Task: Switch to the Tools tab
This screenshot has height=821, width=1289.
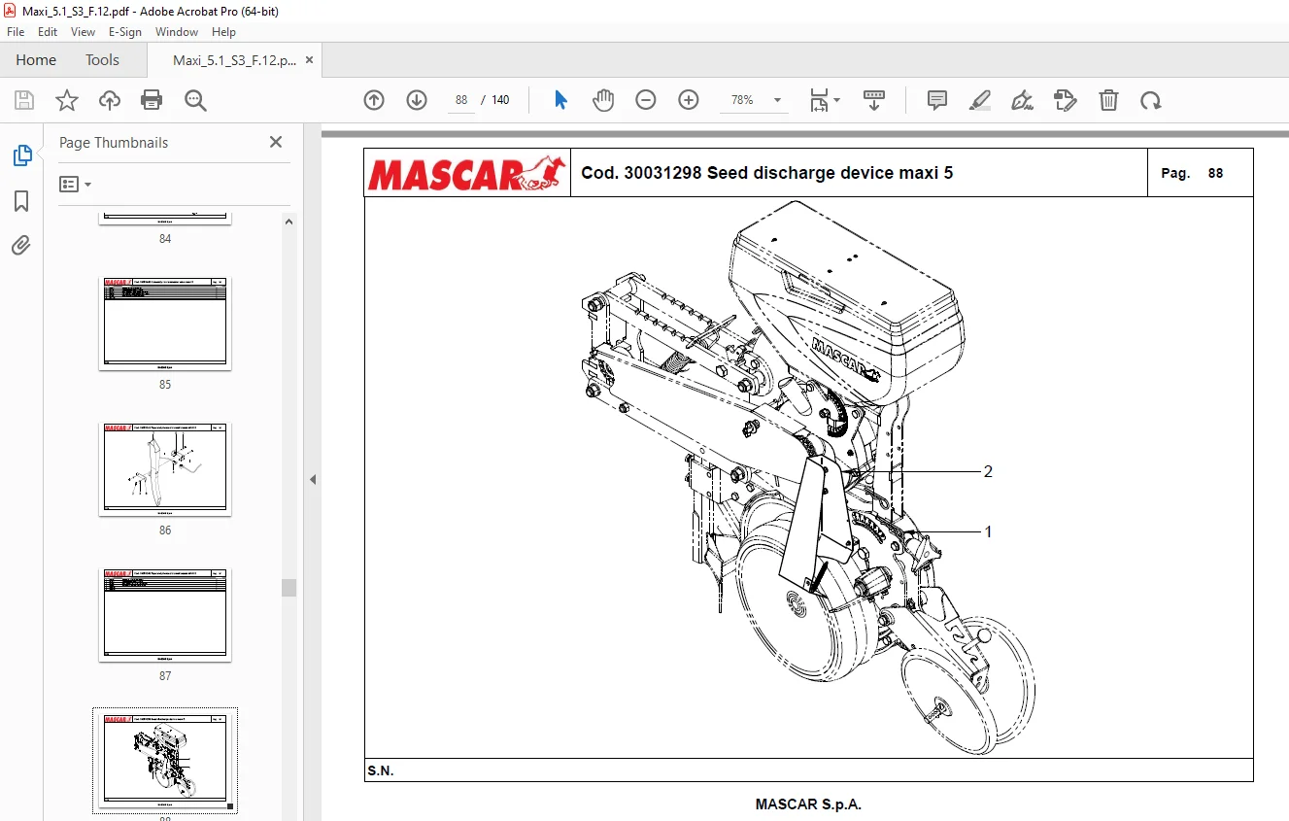Action: pyautogui.click(x=102, y=60)
